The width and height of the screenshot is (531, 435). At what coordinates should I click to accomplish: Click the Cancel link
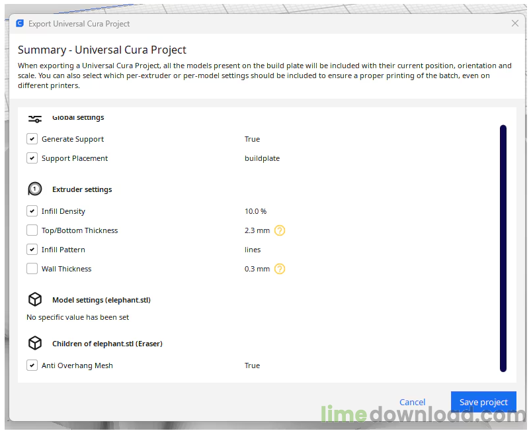coord(412,402)
